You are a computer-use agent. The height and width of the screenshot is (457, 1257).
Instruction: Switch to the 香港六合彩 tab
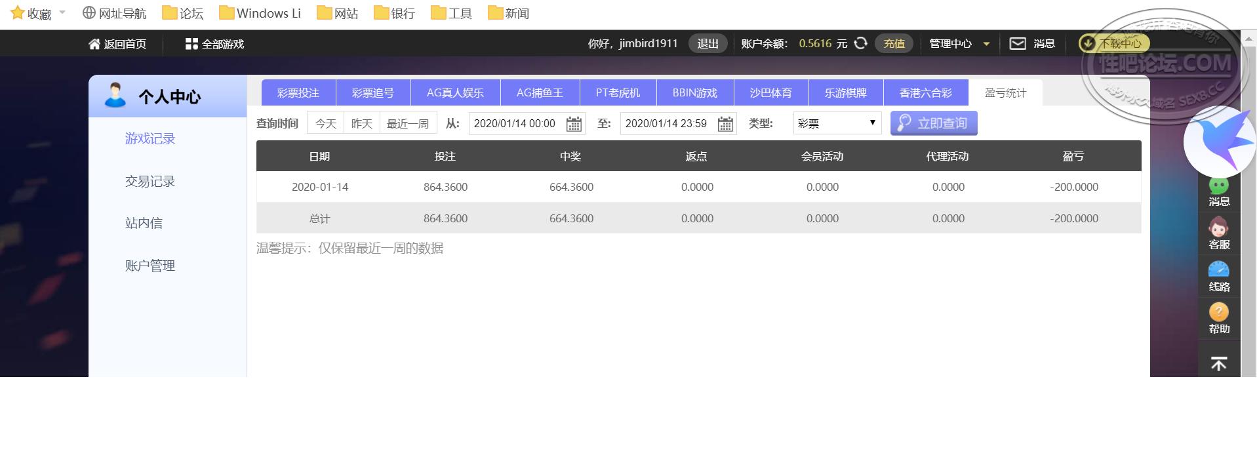[926, 92]
